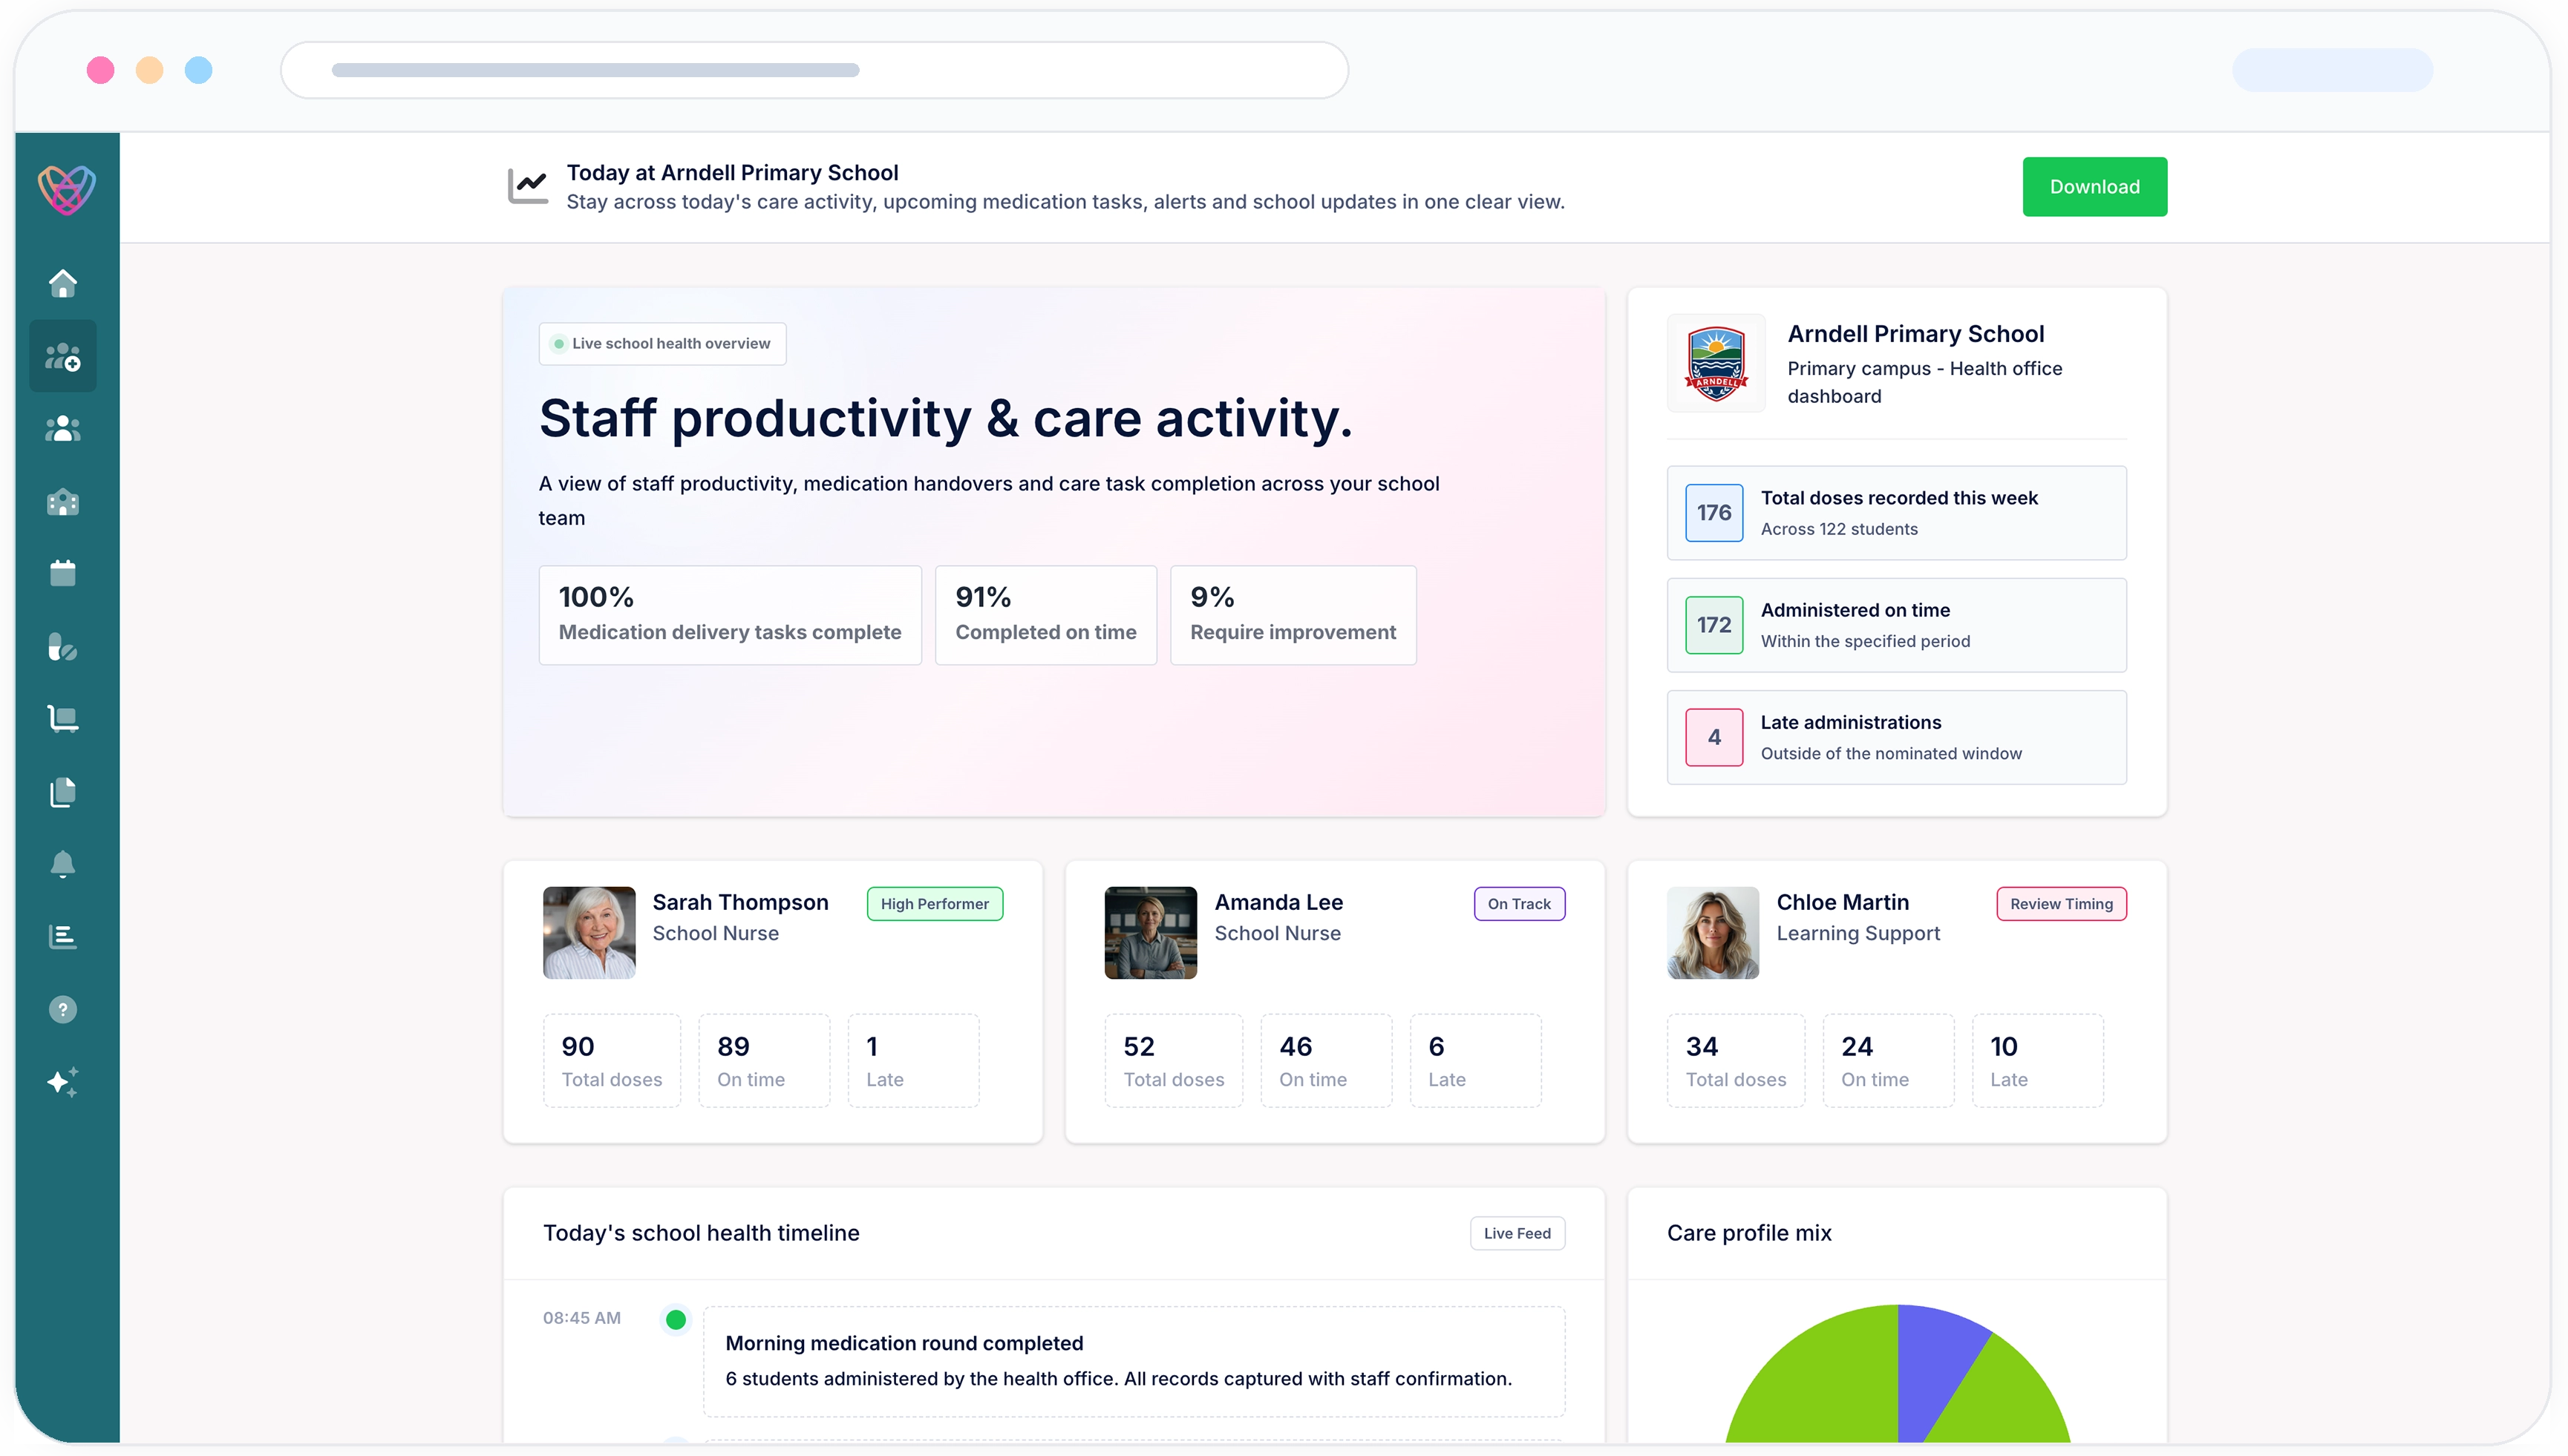The height and width of the screenshot is (1456, 2568).
Task: Open the Home icon in sidebar
Action: (x=63, y=283)
